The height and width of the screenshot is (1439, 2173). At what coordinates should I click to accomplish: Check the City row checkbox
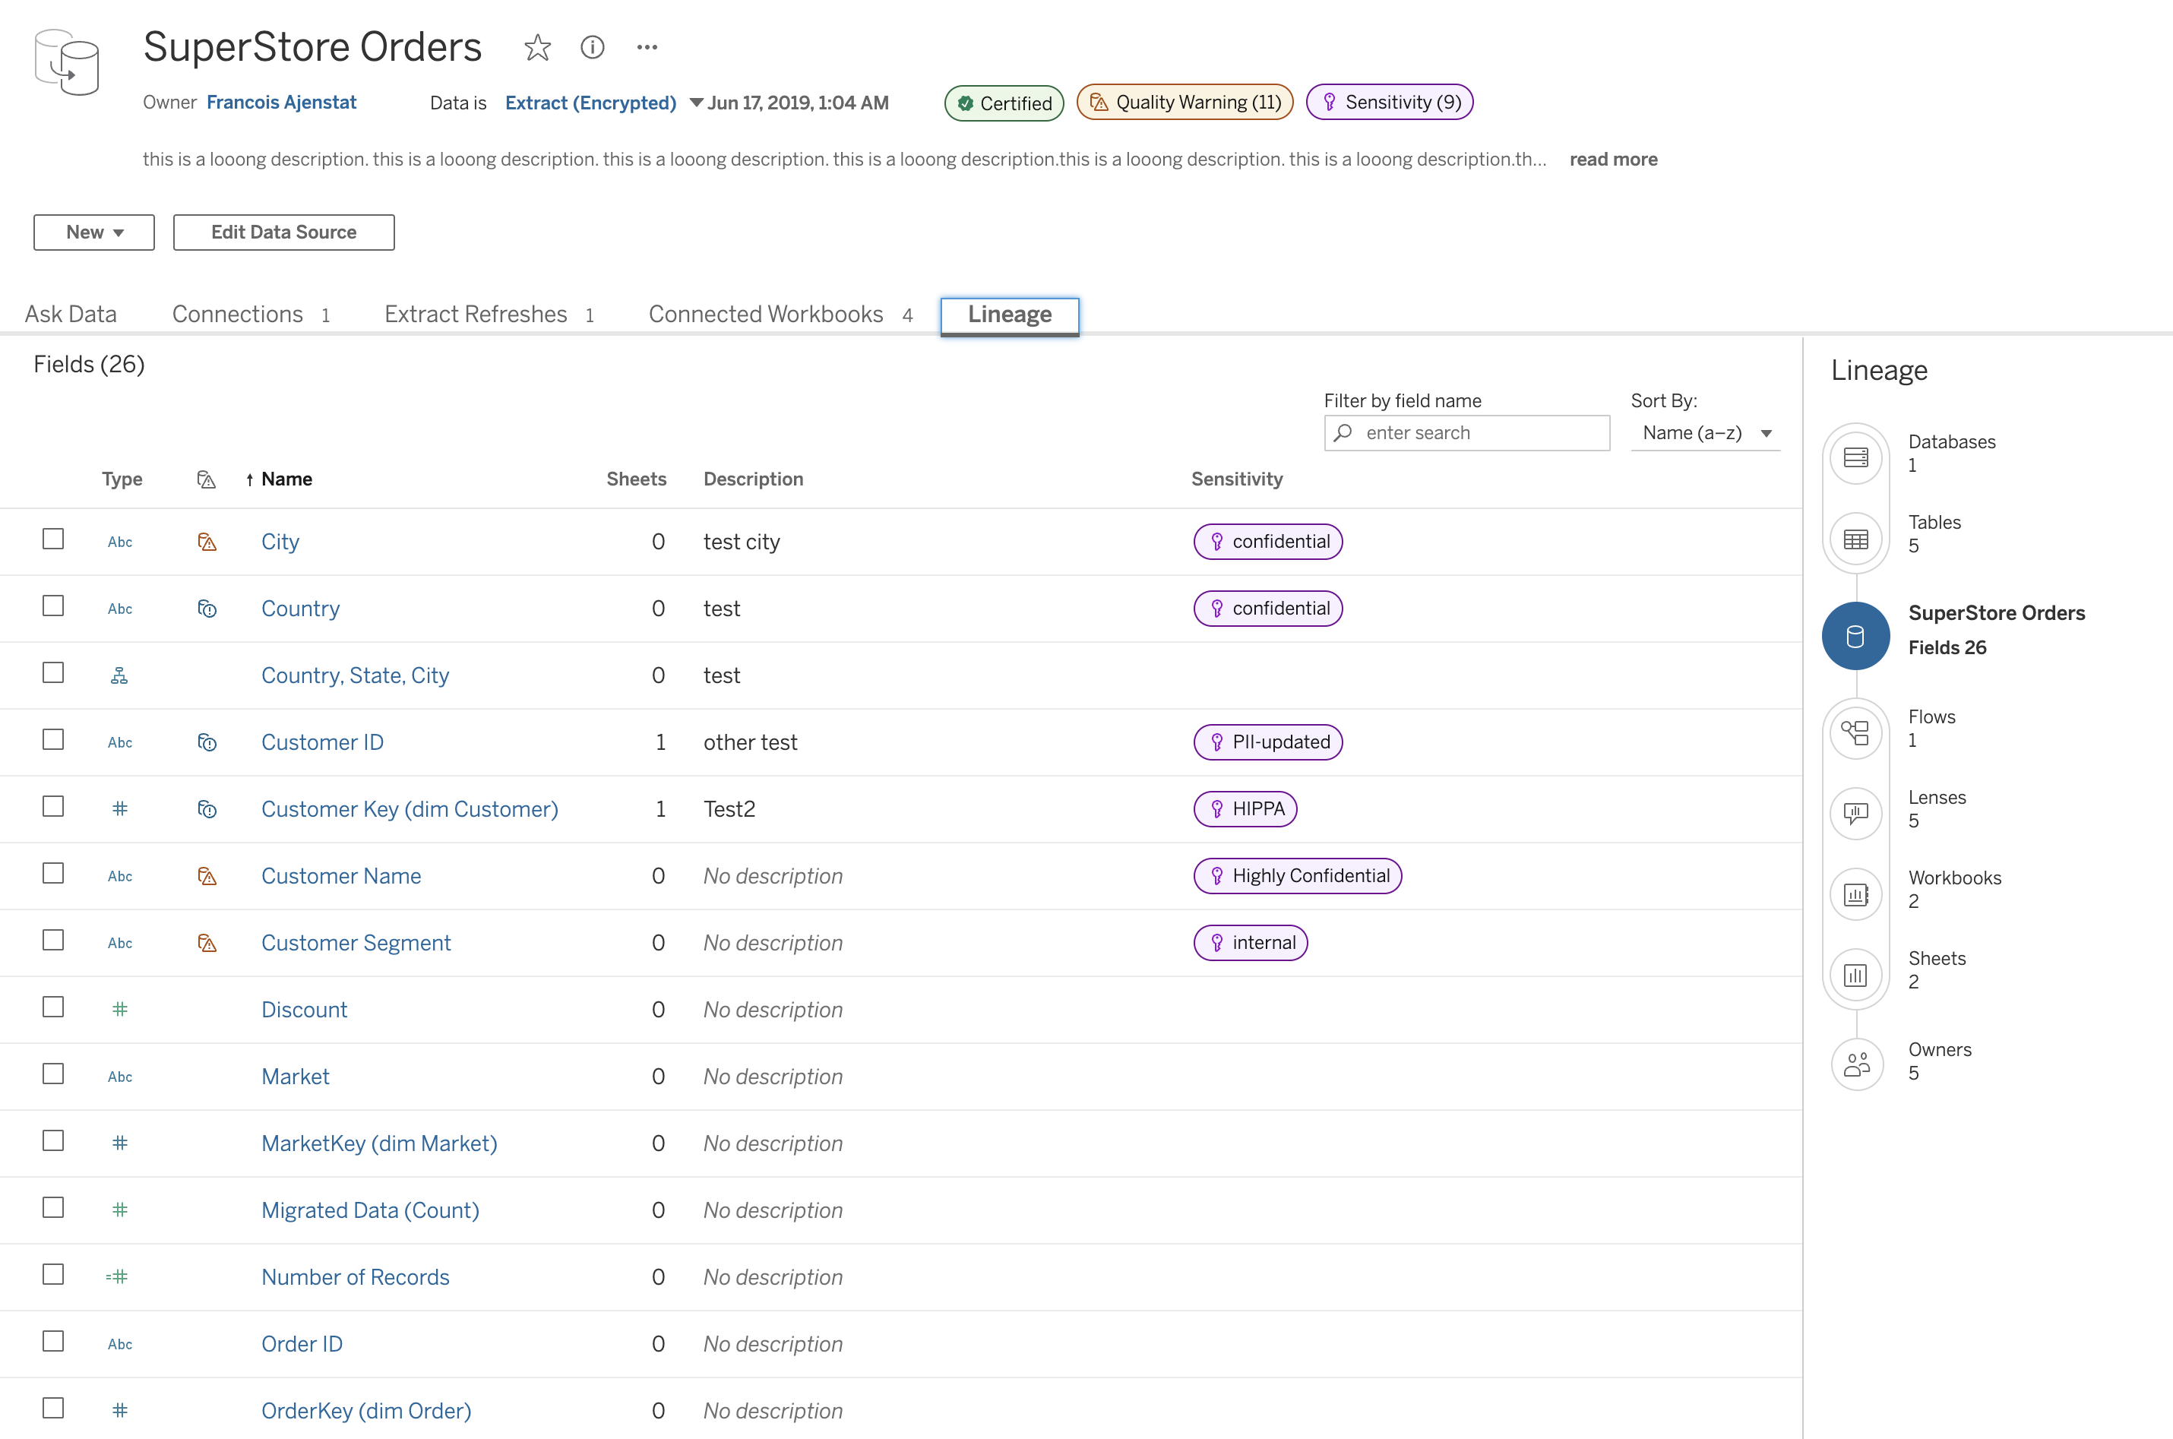click(x=53, y=539)
